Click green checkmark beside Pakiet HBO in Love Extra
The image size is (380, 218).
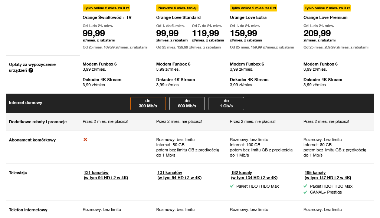pos(232,186)
